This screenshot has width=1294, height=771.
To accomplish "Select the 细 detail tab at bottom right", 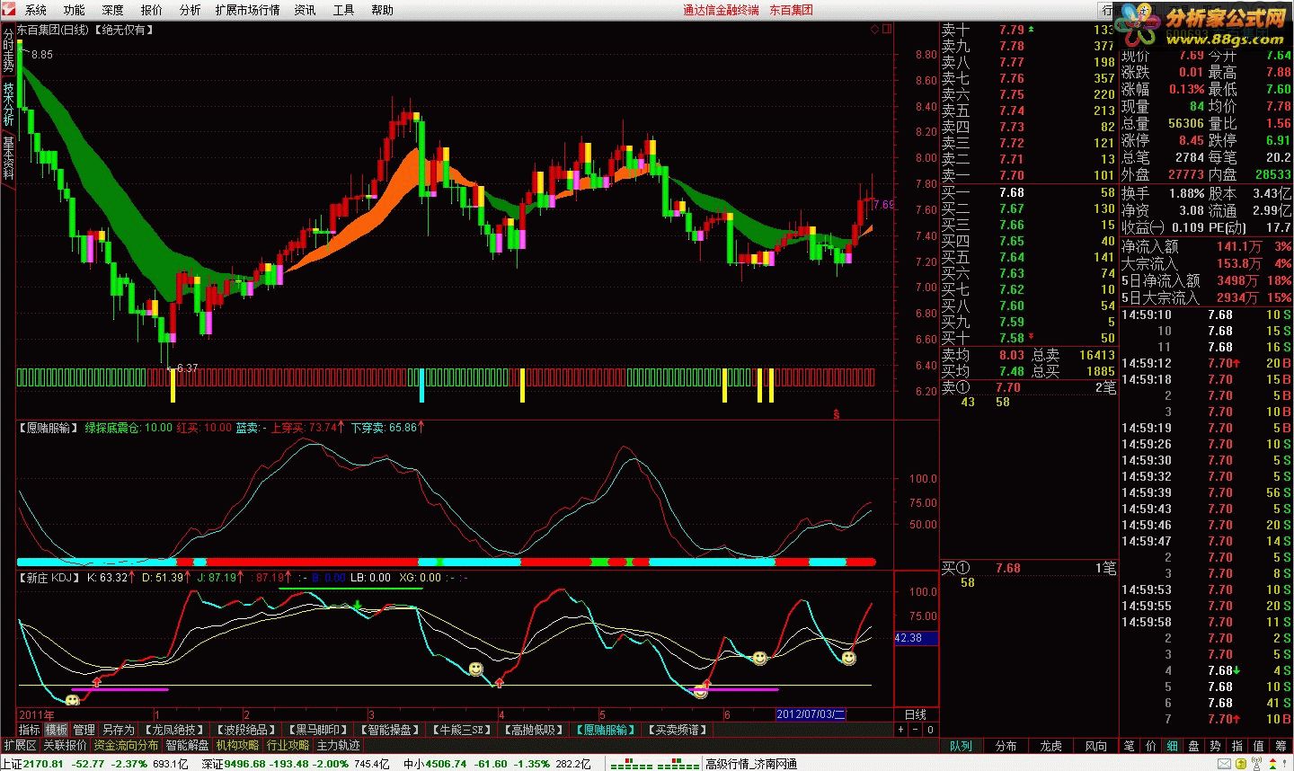I will coord(1172,746).
